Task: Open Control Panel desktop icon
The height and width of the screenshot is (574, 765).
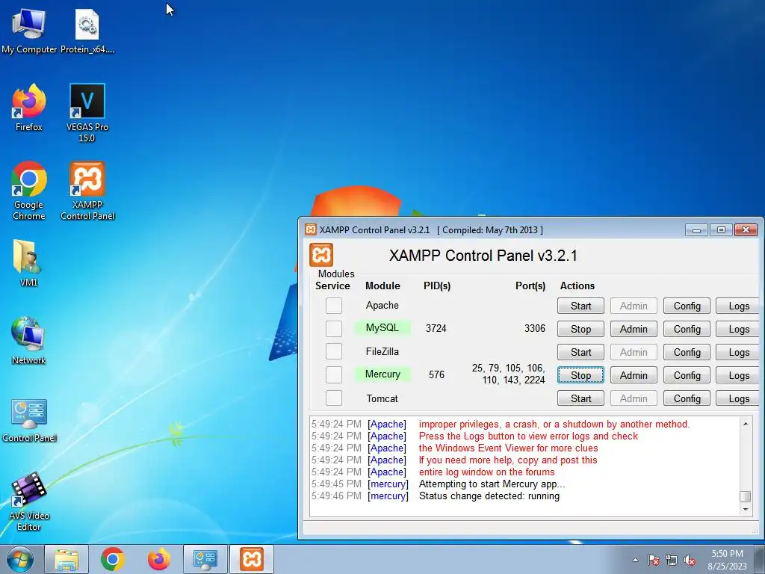Action: pyautogui.click(x=29, y=420)
